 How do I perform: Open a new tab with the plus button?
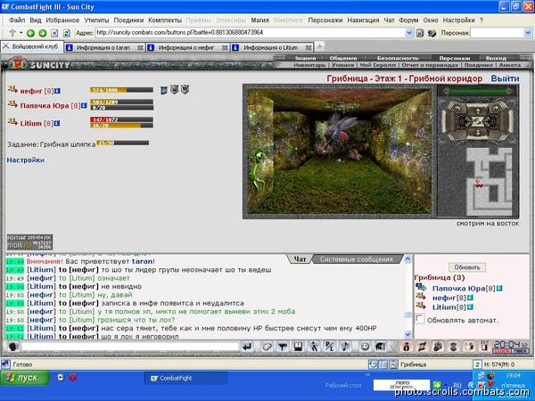pyautogui.click(x=320, y=46)
